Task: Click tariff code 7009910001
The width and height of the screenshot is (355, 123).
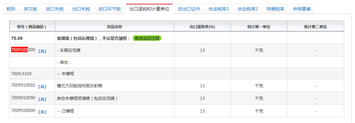Action: (23, 85)
